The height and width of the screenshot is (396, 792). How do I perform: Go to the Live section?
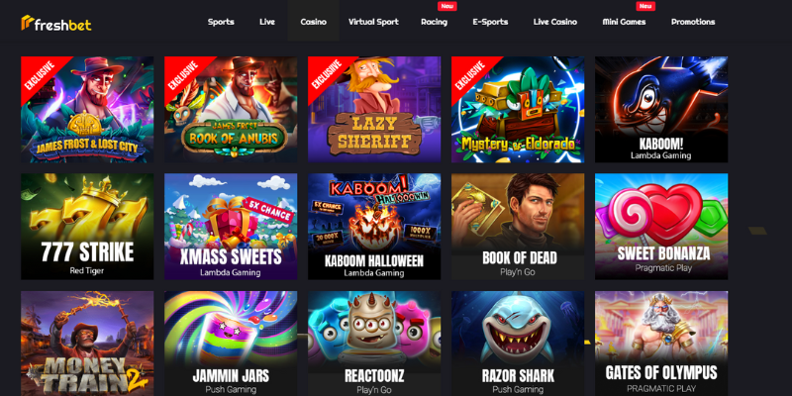point(267,22)
